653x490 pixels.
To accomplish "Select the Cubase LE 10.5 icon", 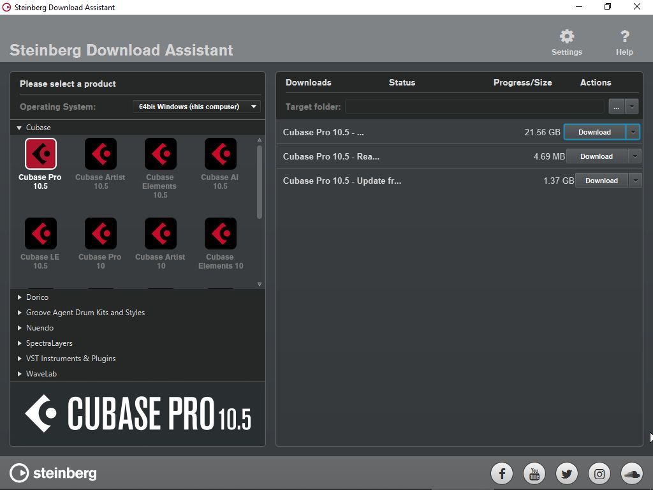I will coord(41,234).
